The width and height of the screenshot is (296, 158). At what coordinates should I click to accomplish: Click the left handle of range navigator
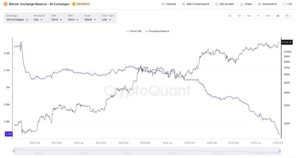point(14,151)
